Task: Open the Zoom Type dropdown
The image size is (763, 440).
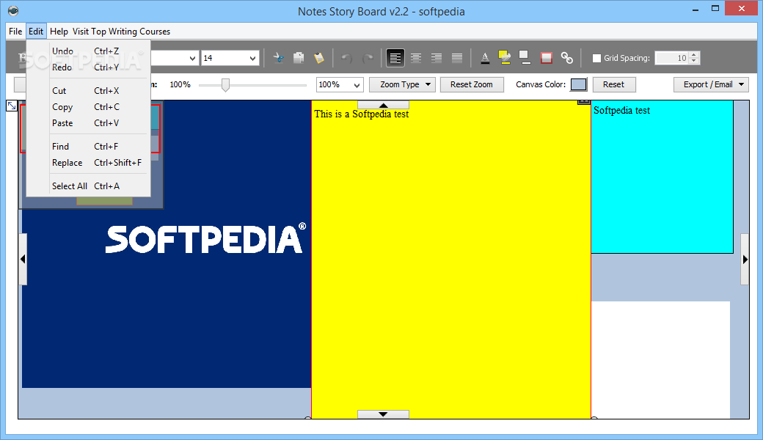Action: 402,84
